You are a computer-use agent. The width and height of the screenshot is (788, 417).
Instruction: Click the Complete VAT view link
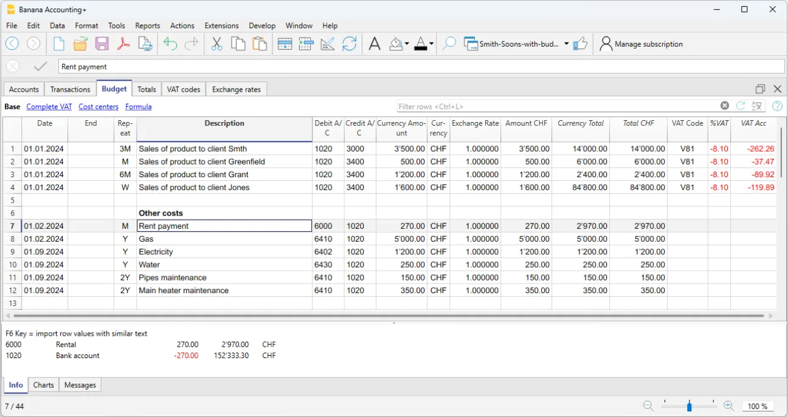tap(49, 107)
